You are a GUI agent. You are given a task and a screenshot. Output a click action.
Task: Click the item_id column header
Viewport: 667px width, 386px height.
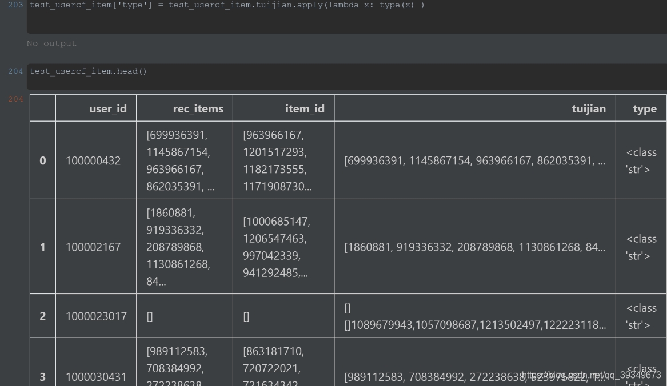(x=283, y=108)
